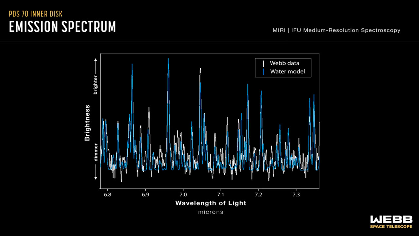Click the 'microns' unit label
Image resolution: width=419 pixels, height=236 pixels.
pos(210,212)
